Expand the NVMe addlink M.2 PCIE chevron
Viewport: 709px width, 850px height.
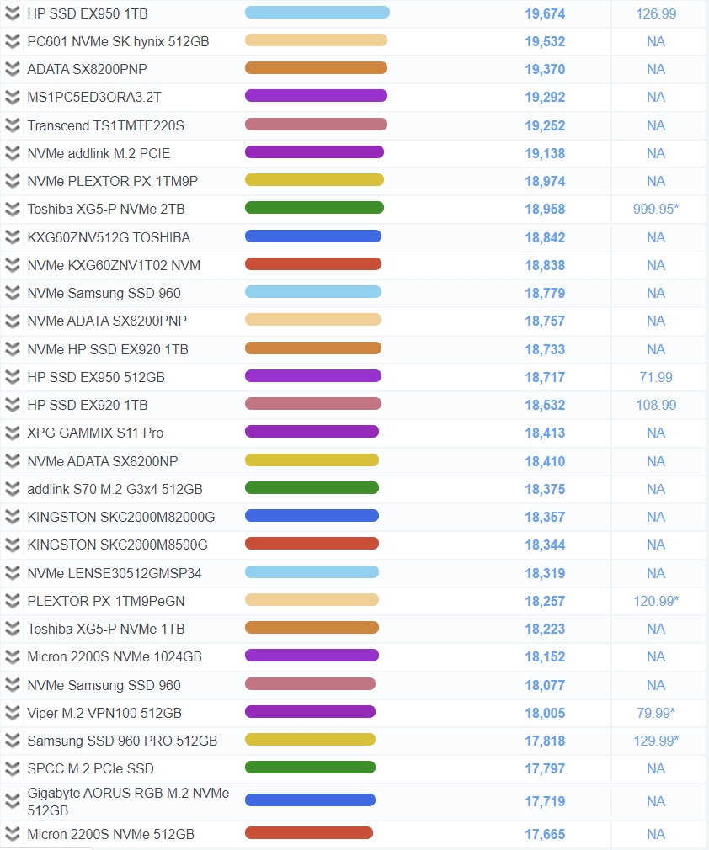pos(12,153)
